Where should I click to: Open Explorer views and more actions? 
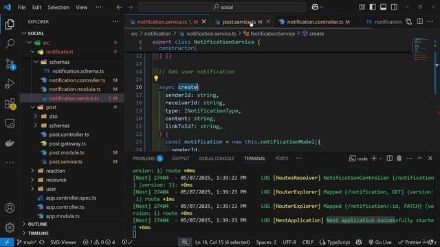click(115, 21)
